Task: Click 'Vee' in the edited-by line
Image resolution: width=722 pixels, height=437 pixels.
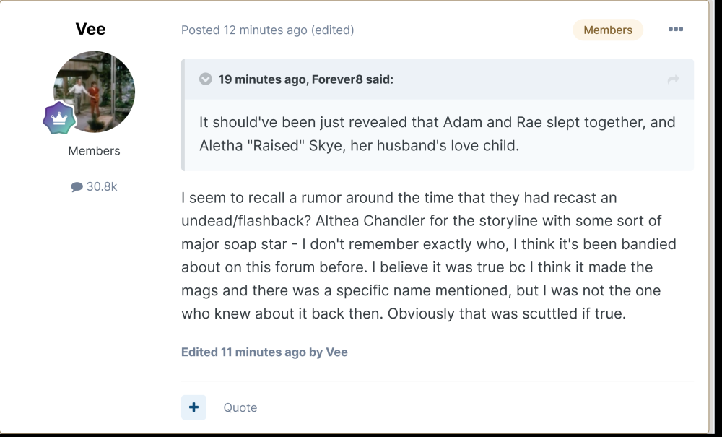Action: coord(337,352)
